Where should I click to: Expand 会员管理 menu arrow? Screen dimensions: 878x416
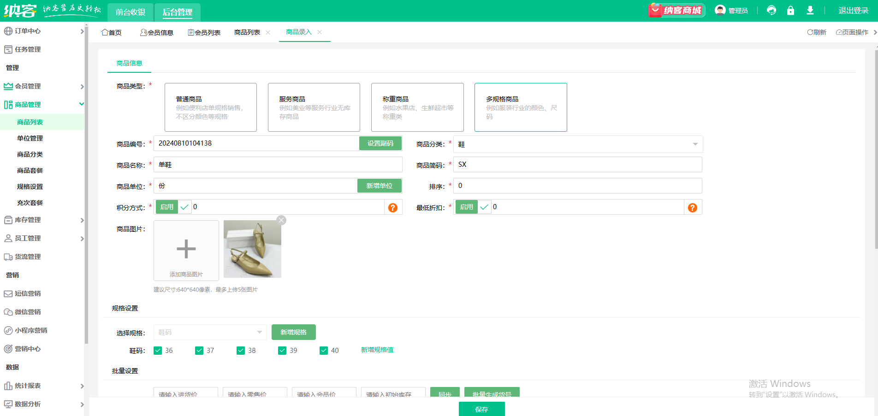pos(82,87)
